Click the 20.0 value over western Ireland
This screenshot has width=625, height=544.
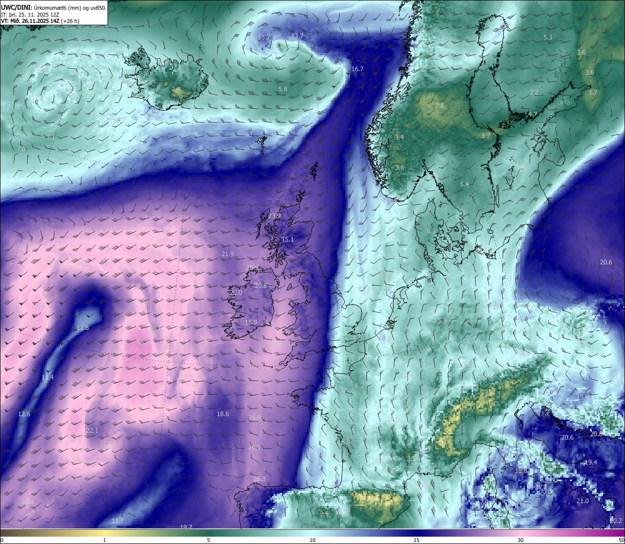tap(236, 293)
